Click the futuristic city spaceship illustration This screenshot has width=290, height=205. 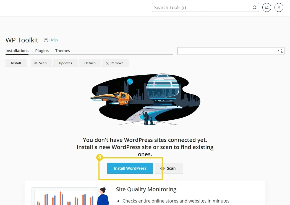[x=145, y=100]
